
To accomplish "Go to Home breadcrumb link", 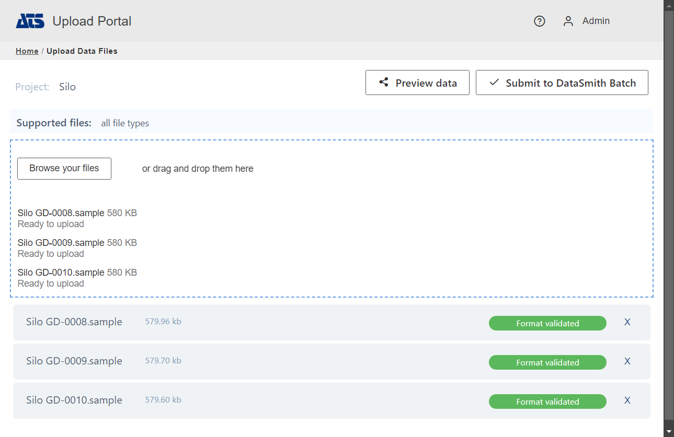I will click(27, 51).
